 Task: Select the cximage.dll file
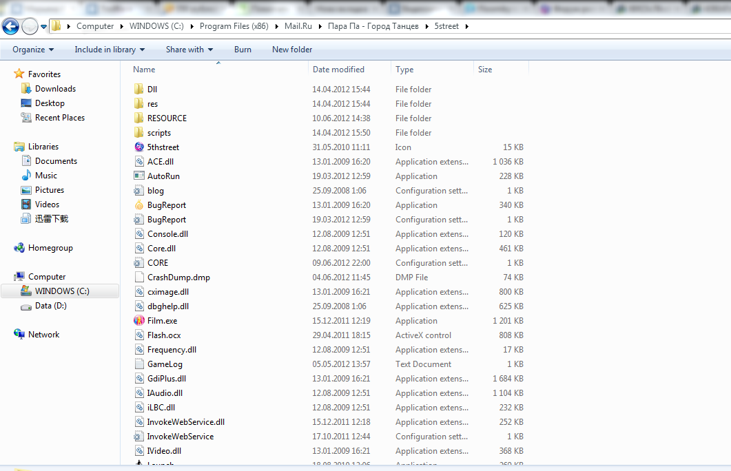pyautogui.click(x=168, y=292)
